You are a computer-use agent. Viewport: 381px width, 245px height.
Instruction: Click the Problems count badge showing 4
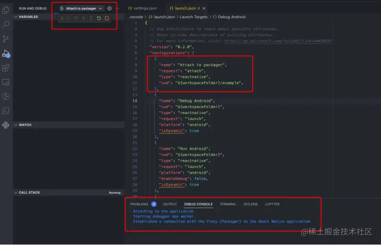154,204
